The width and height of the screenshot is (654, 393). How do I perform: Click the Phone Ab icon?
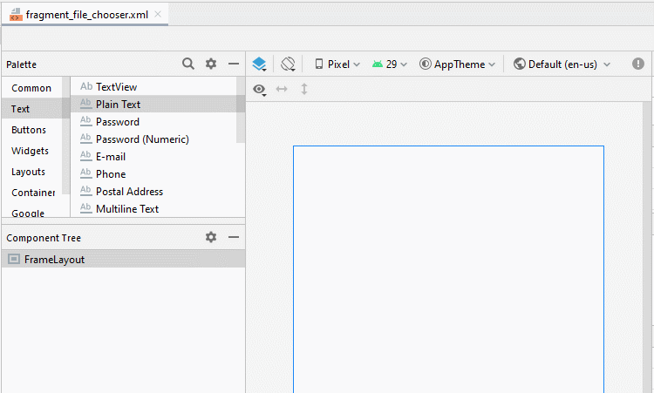click(86, 173)
